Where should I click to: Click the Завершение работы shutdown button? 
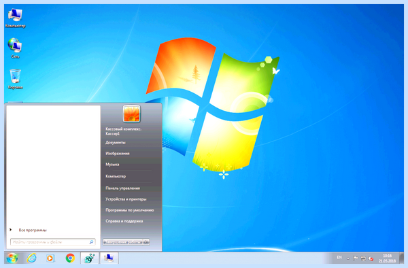click(122, 242)
